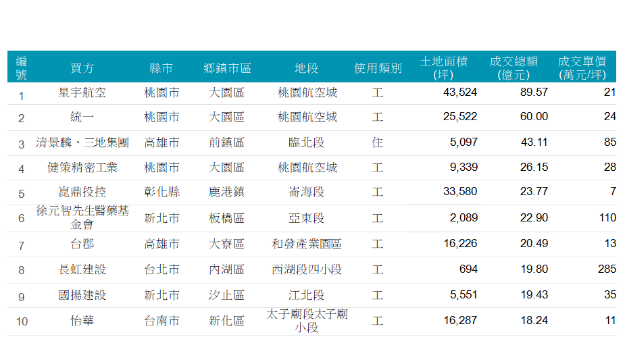Select buyer cell 崑鼎投控
625x343 pixels.
point(82,192)
